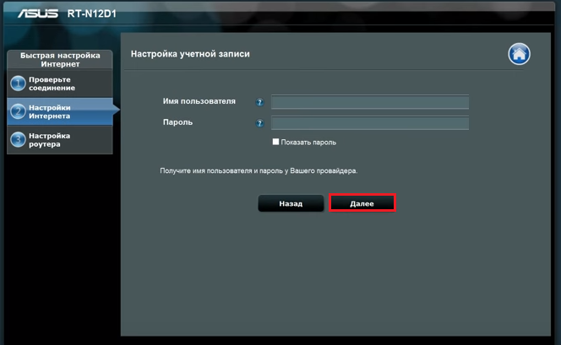
Task: Click the step 3 number circle icon
Action: (18, 140)
